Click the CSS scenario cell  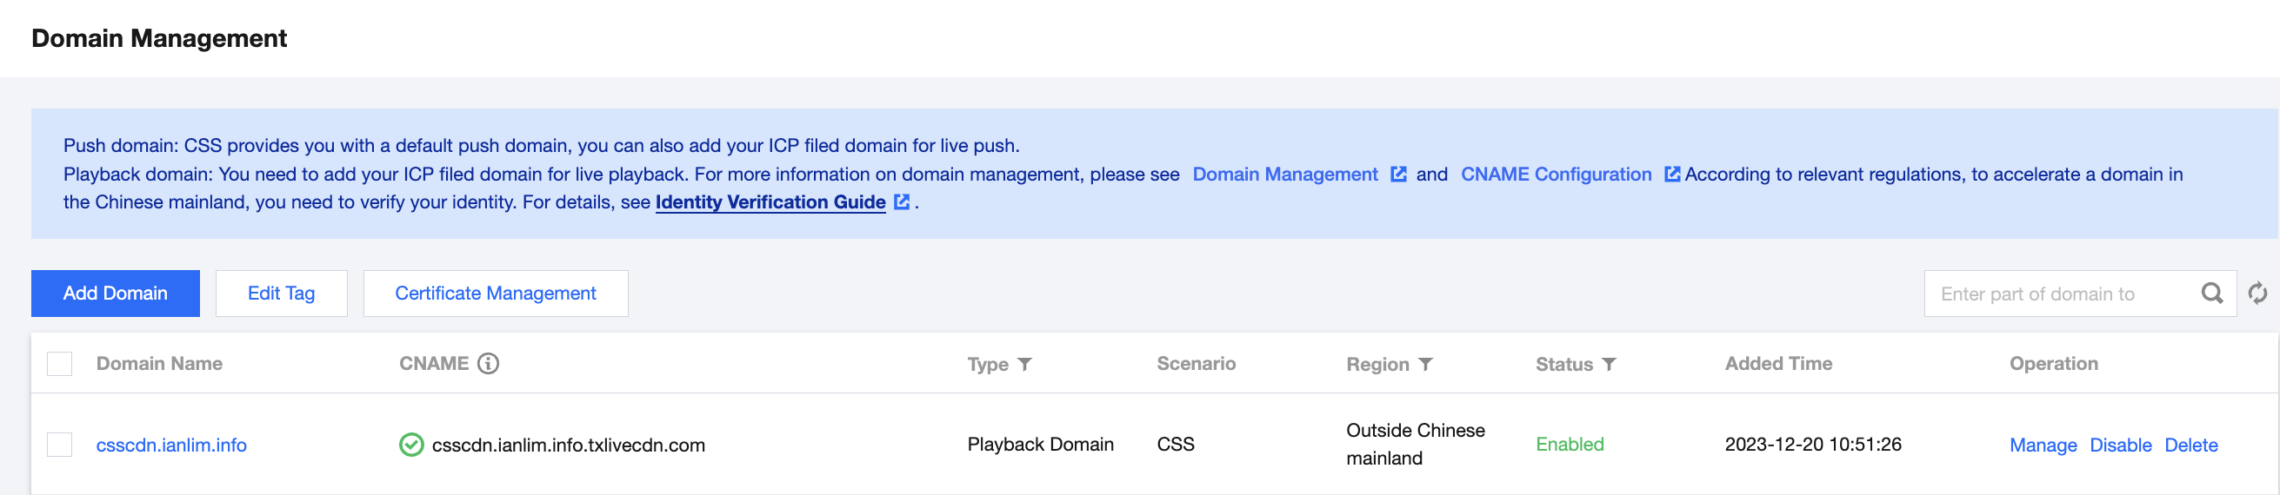point(1176,445)
